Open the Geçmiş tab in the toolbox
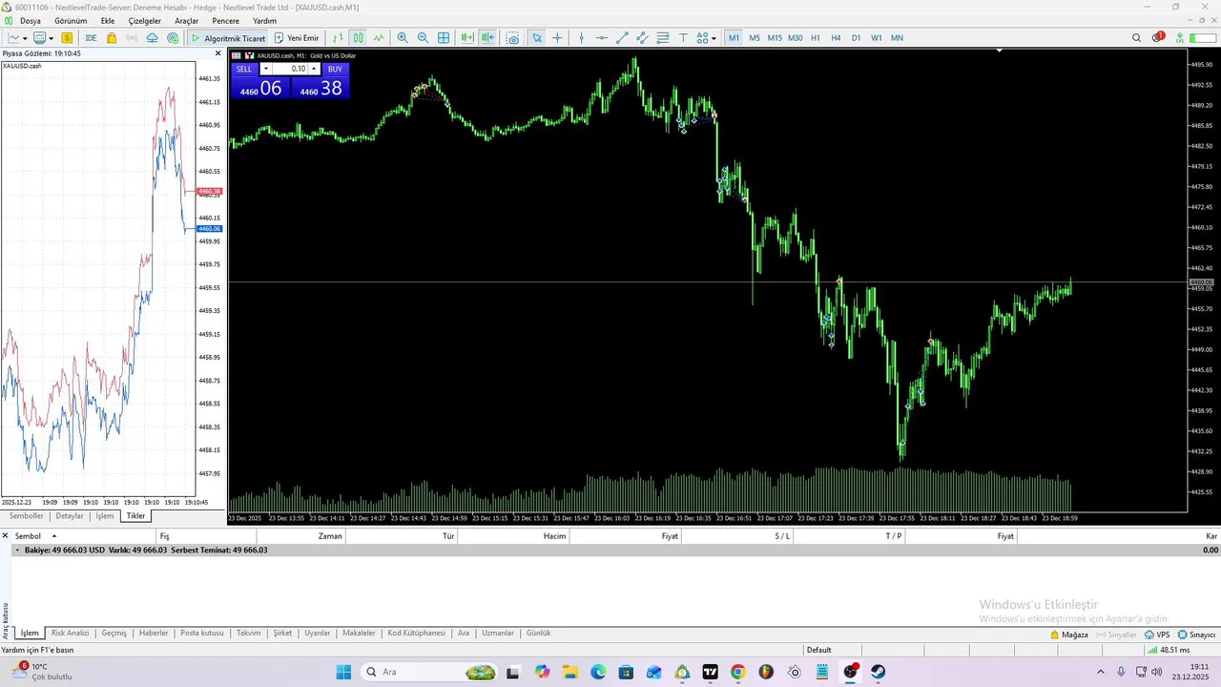Viewport: 1221px width, 687px height. (x=114, y=634)
